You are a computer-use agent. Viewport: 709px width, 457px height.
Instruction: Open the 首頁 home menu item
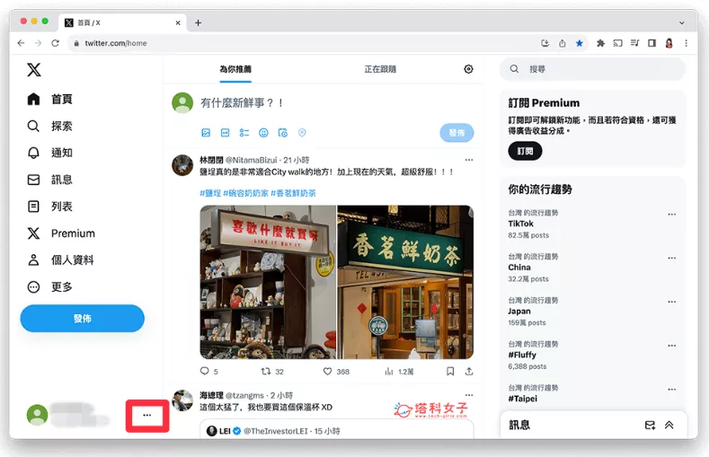click(49, 99)
